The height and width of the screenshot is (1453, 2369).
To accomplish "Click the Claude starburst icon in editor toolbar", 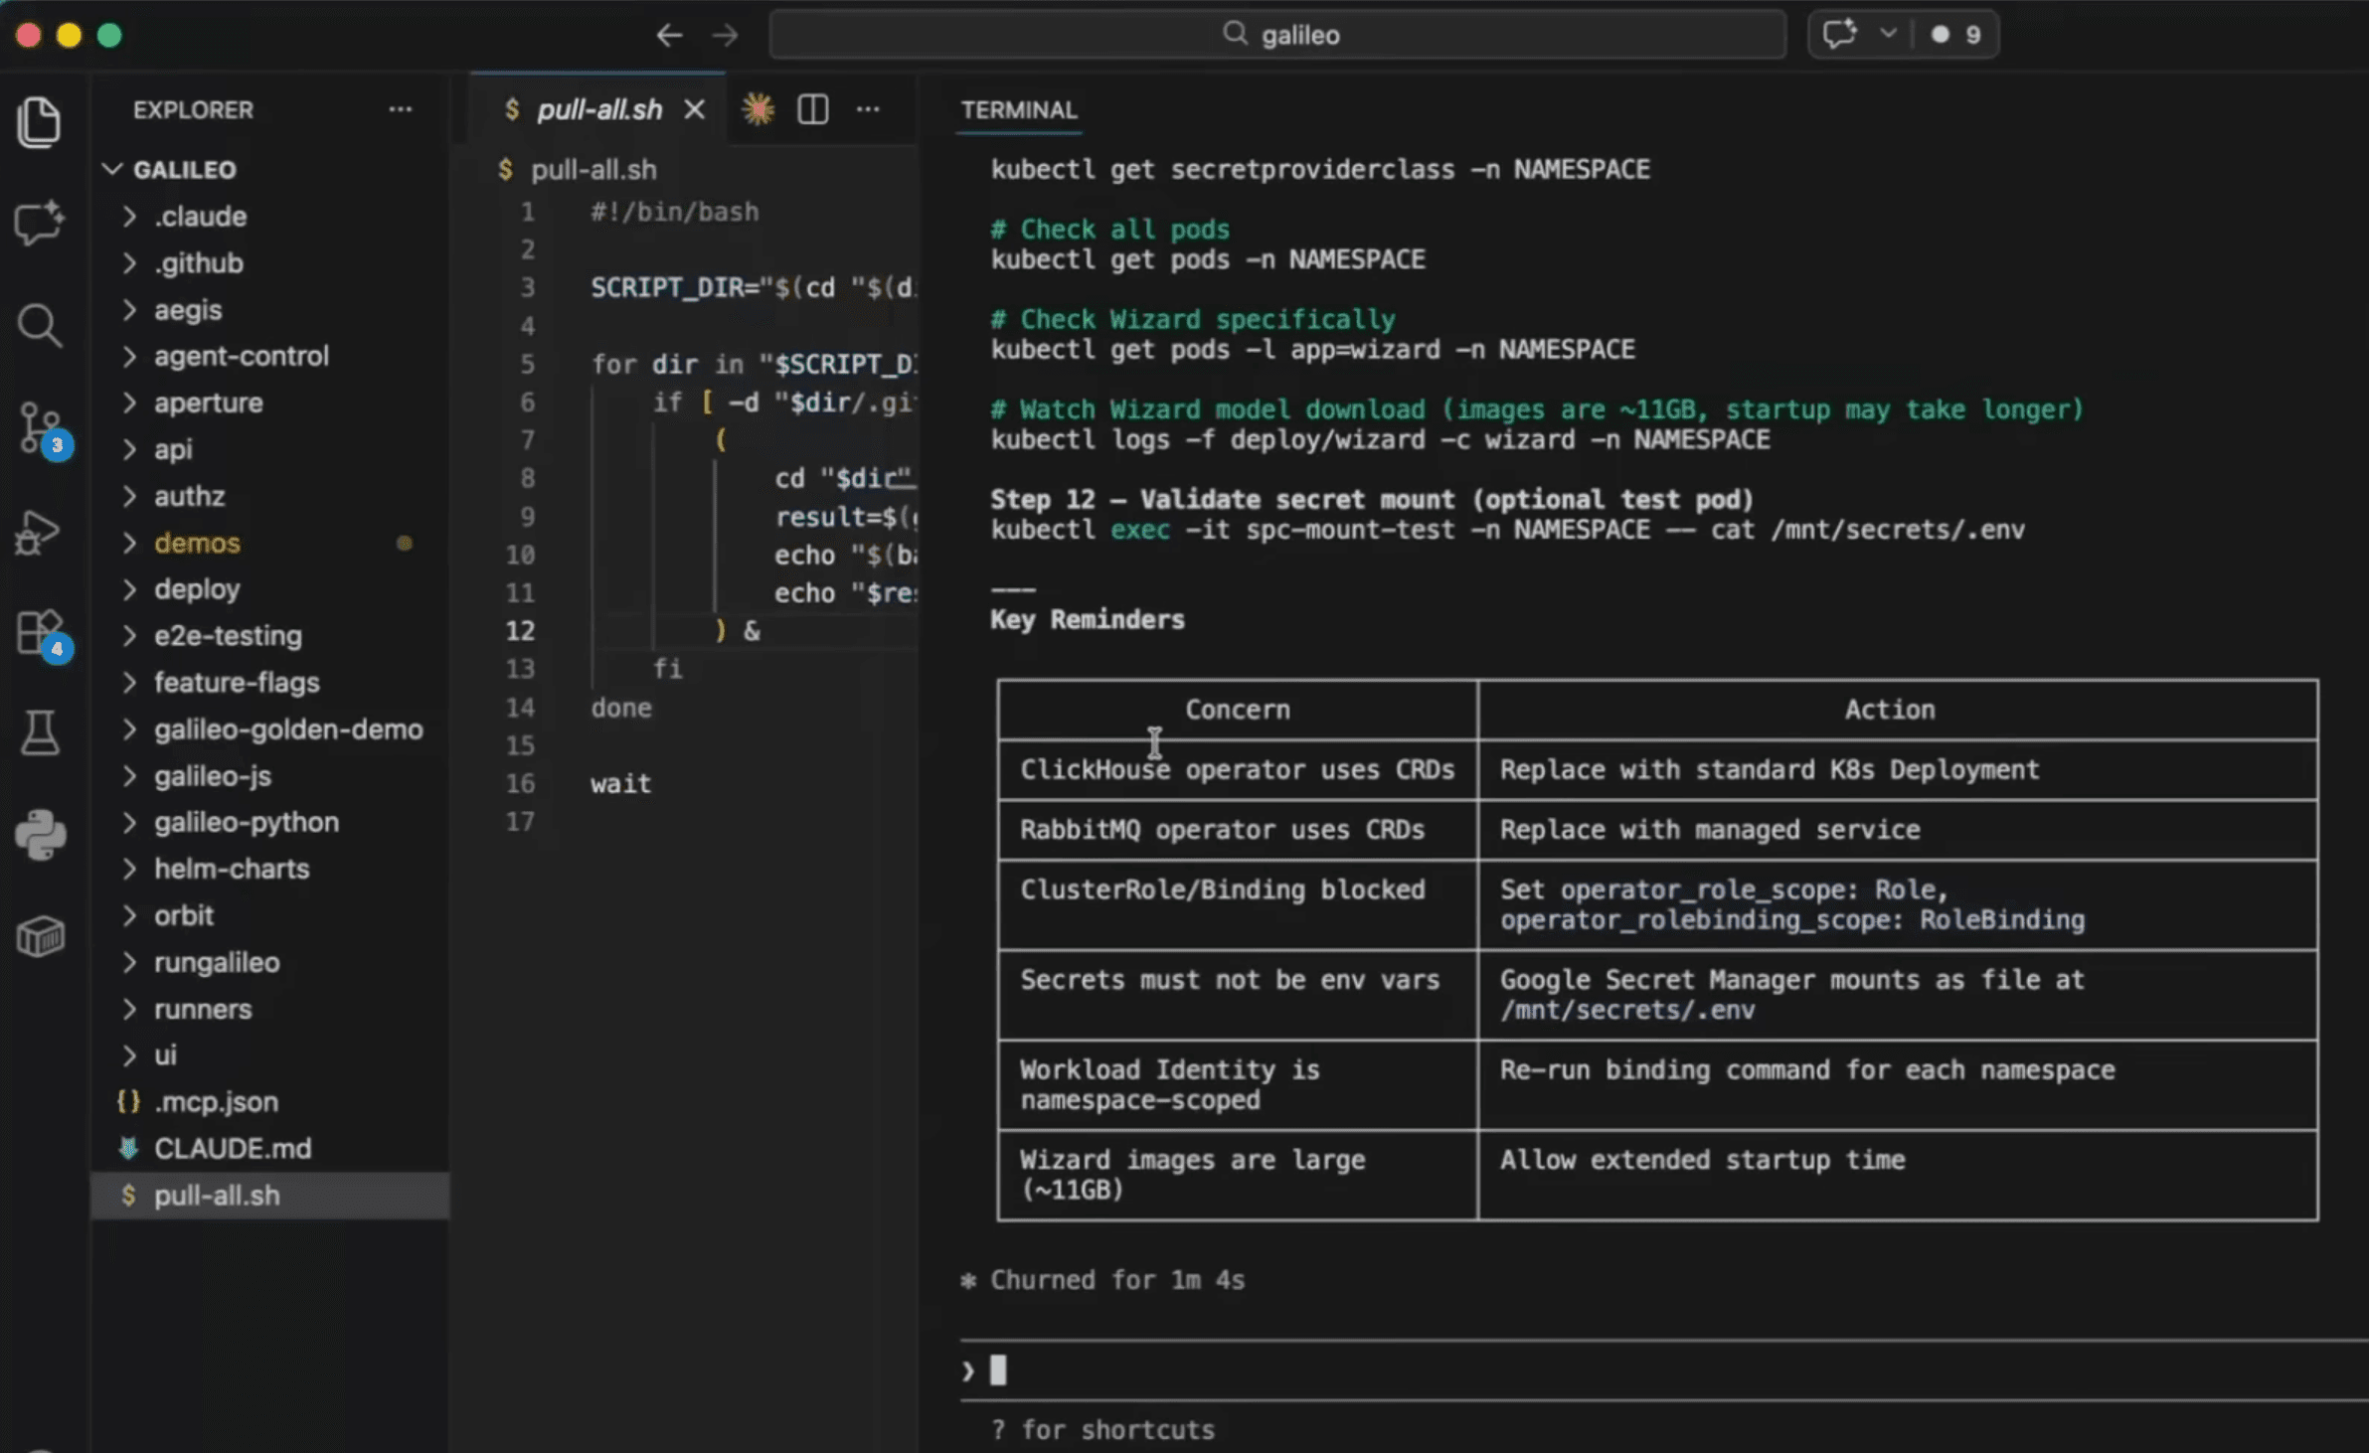I will click(x=758, y=109).
